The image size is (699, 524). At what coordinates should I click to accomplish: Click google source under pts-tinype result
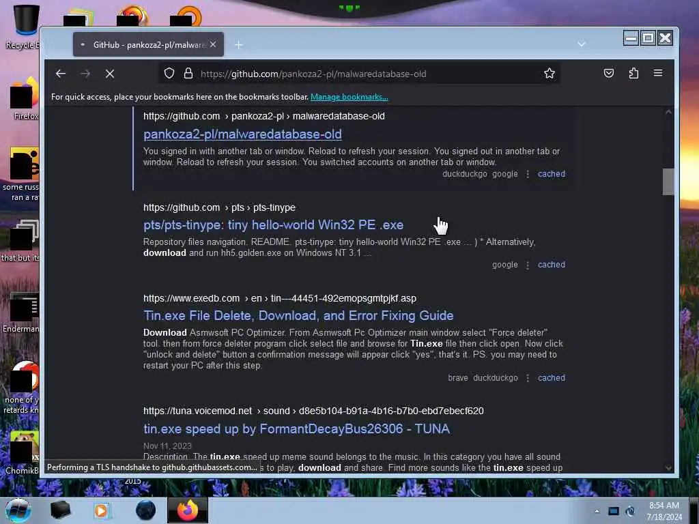point(505,265)
